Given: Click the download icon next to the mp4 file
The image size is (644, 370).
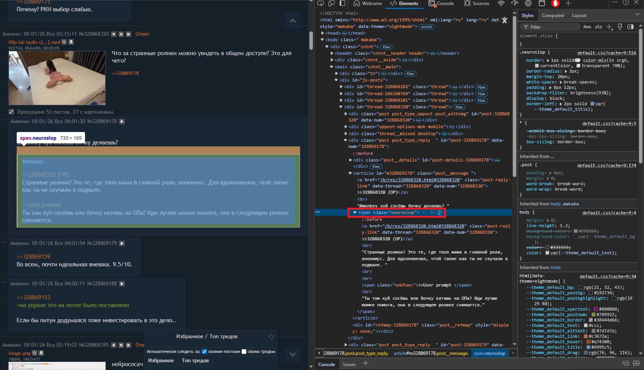Looking at the screenshot, I should 71,42.
